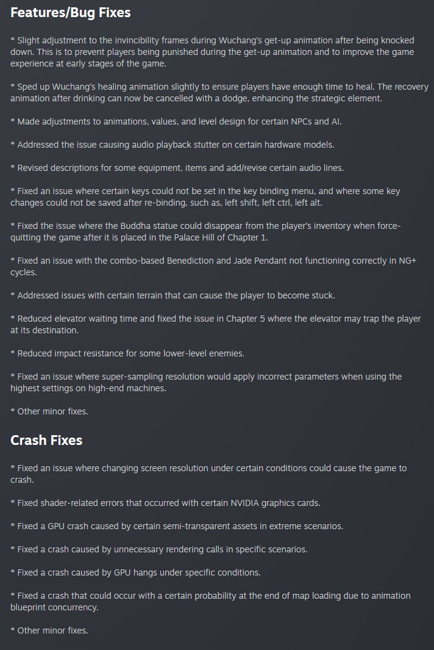Click the screen resolution crash fix note
Viewport: 434px width, 650px height.
pyautogui.click(x=208, y=474)
